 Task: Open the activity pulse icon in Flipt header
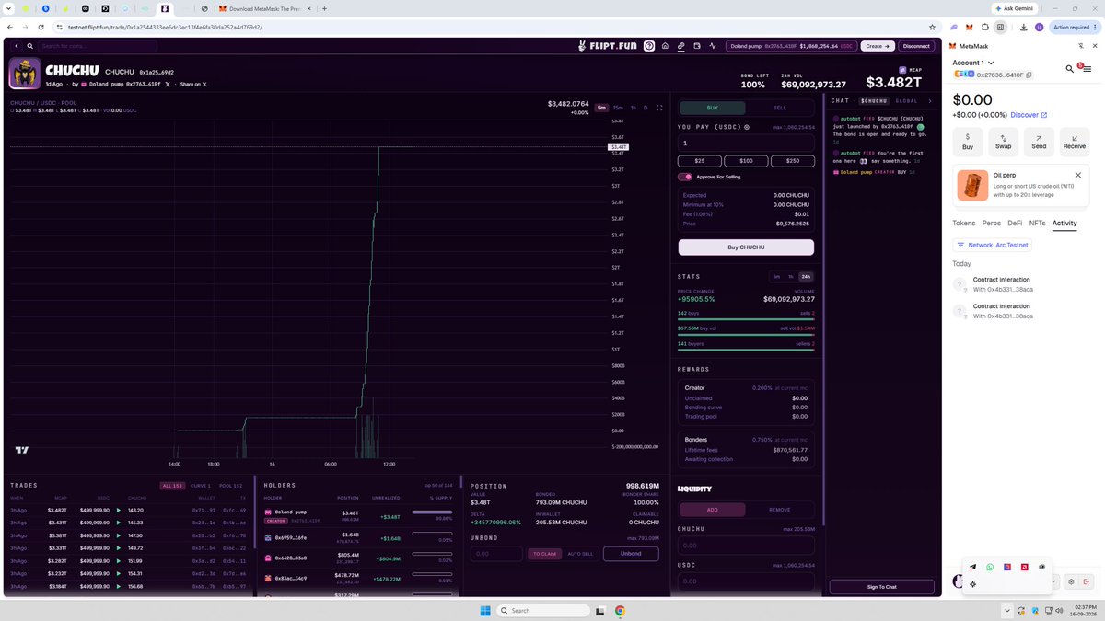click(x=713, y=46)
